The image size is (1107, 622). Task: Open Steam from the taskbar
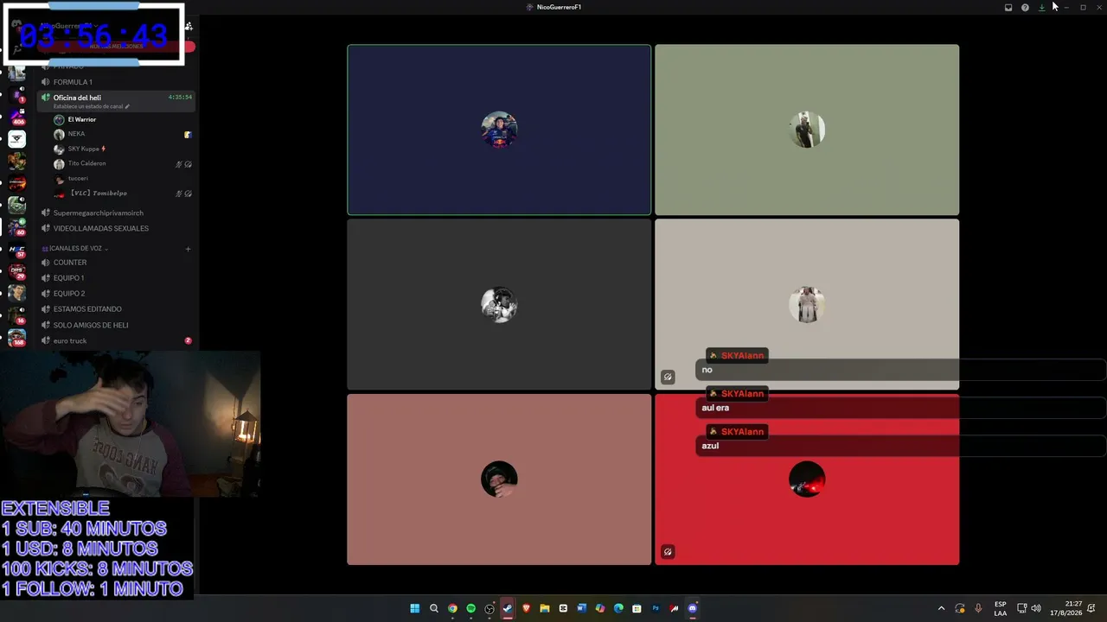[x=508, y=608]
